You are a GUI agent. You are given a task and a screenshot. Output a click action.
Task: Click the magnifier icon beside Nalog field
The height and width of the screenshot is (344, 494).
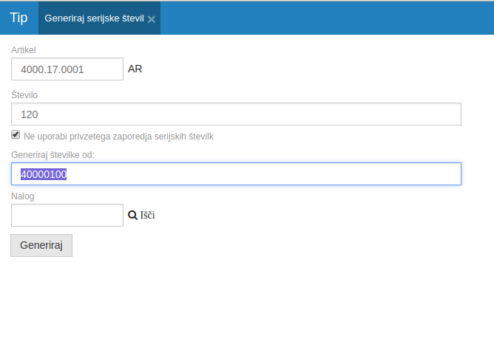(132, 216)
